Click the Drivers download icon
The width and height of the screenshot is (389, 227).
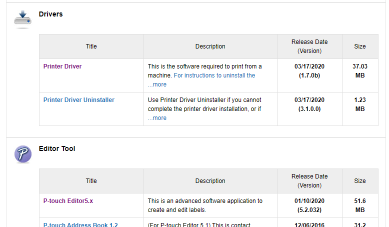[22, 19]
